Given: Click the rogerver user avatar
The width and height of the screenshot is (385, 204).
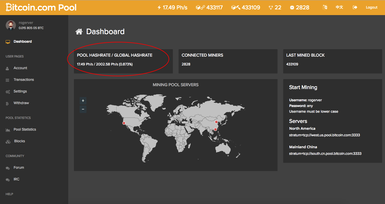Looking at the screenshot, I should (11, 25).
